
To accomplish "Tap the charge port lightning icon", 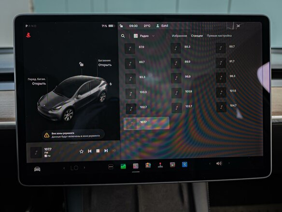I will pyautogui.click(x=111, y=84).
